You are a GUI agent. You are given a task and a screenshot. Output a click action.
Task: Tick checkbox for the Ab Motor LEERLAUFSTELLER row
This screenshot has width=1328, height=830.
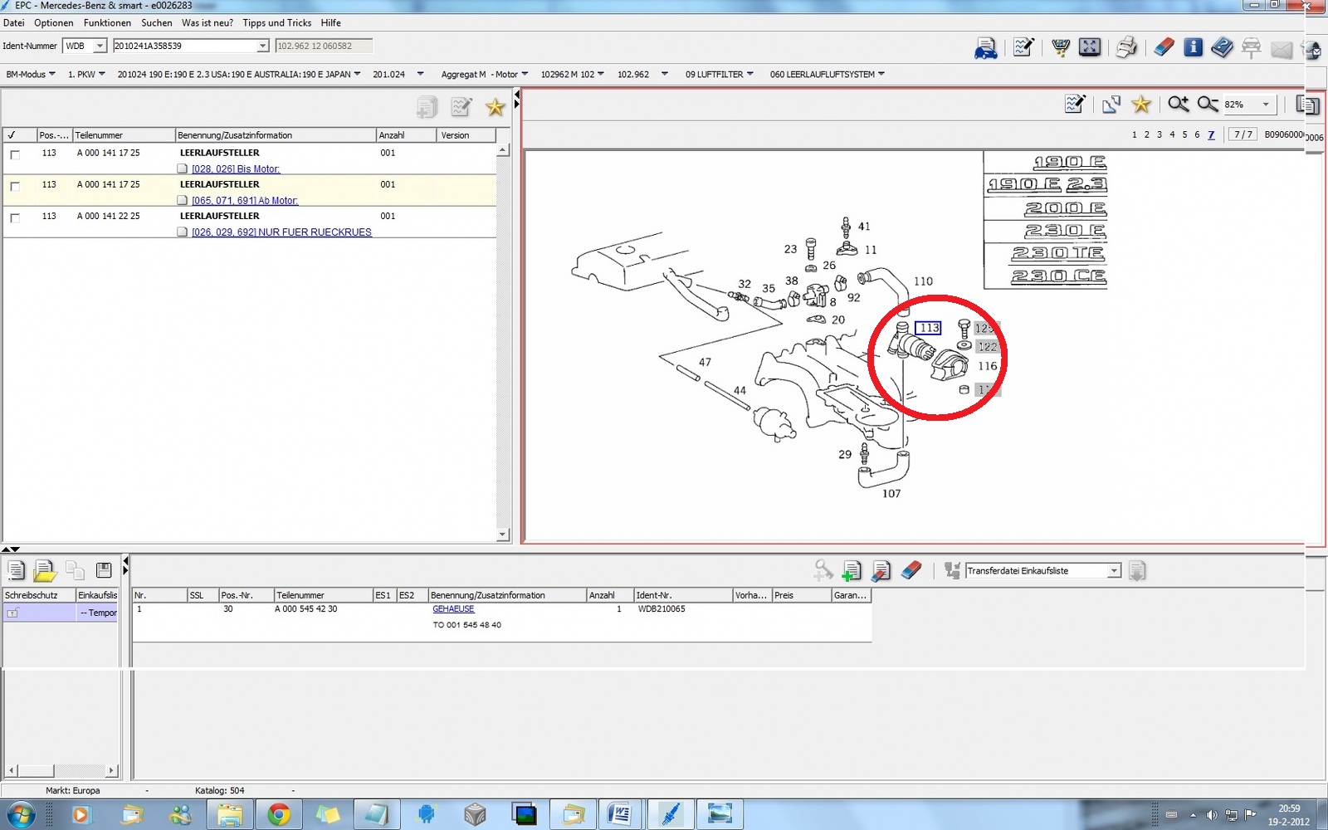click(x=15, y=186)
